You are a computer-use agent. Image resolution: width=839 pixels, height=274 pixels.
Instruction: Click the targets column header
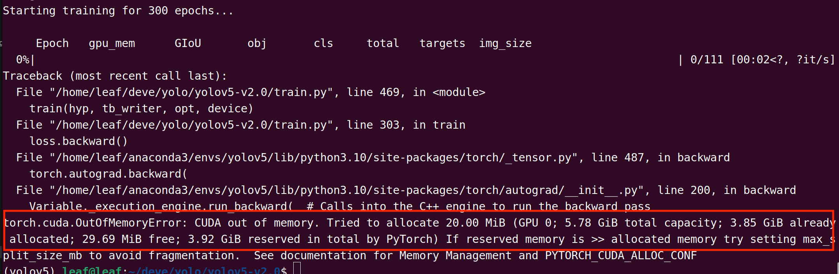click(x=442, y=44)
